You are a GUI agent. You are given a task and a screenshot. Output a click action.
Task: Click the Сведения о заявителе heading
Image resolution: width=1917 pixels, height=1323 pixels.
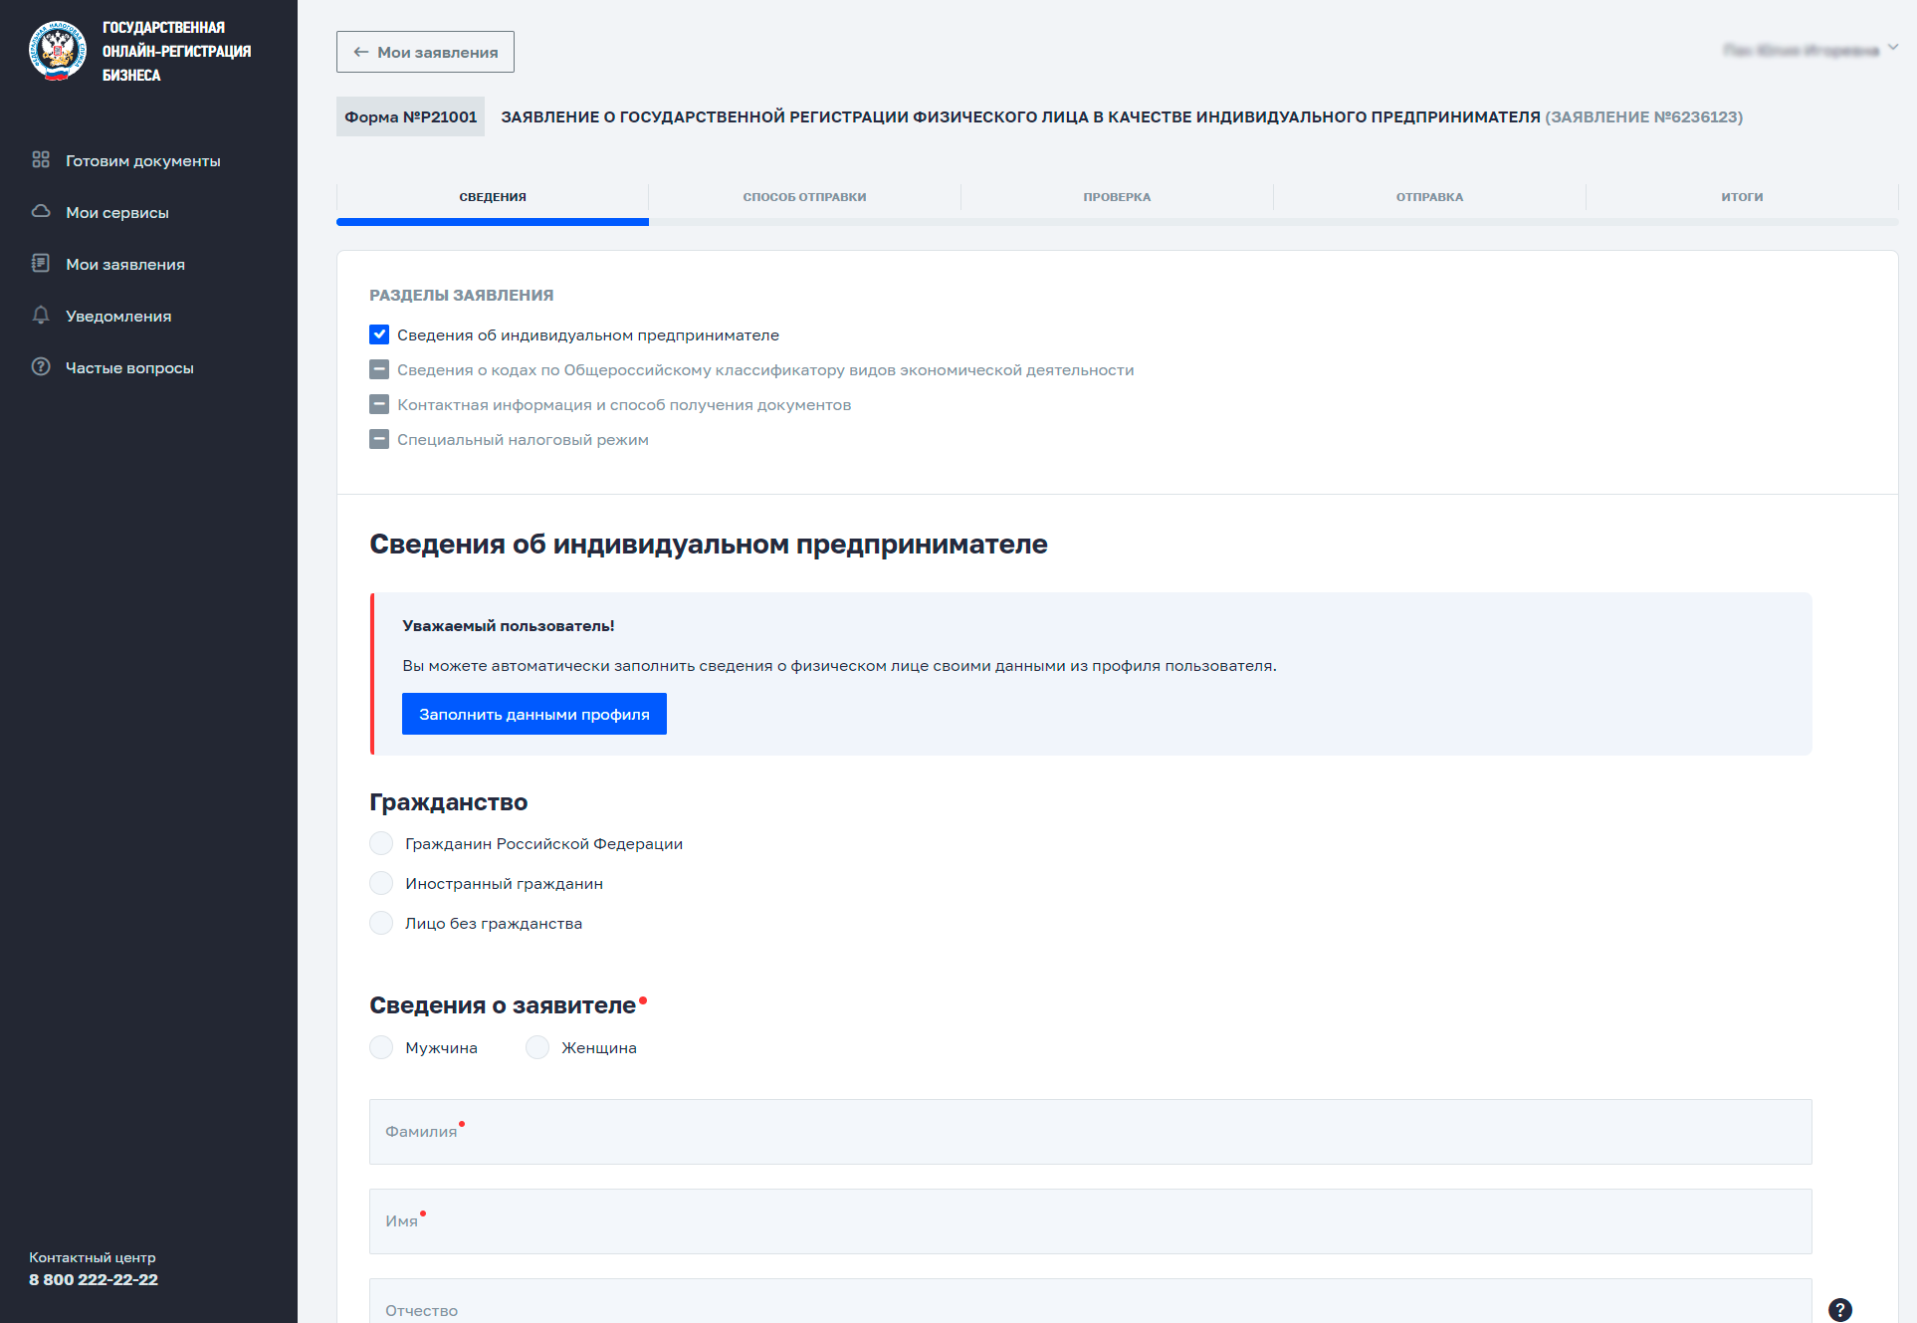pos(503,1005)
